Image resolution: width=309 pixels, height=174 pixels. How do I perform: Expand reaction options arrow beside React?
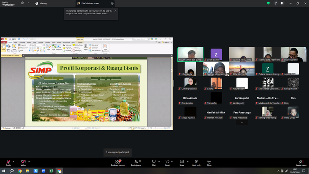pos(172,161)
